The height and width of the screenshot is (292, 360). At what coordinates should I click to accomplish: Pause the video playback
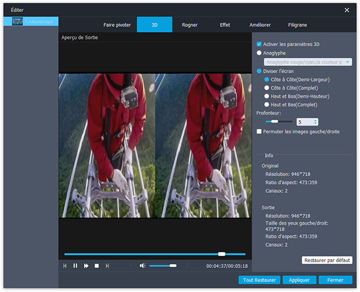click(76, 266)
